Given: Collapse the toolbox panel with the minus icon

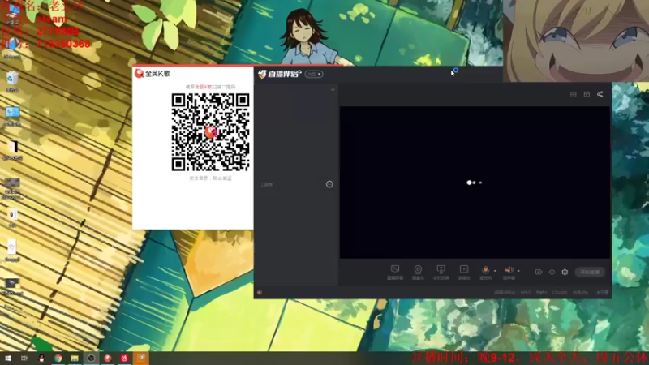Looking at the screenshot, I should click(329, 184).
